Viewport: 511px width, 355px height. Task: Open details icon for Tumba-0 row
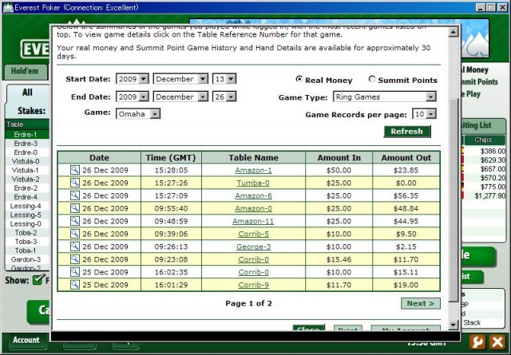click(75, 183)
